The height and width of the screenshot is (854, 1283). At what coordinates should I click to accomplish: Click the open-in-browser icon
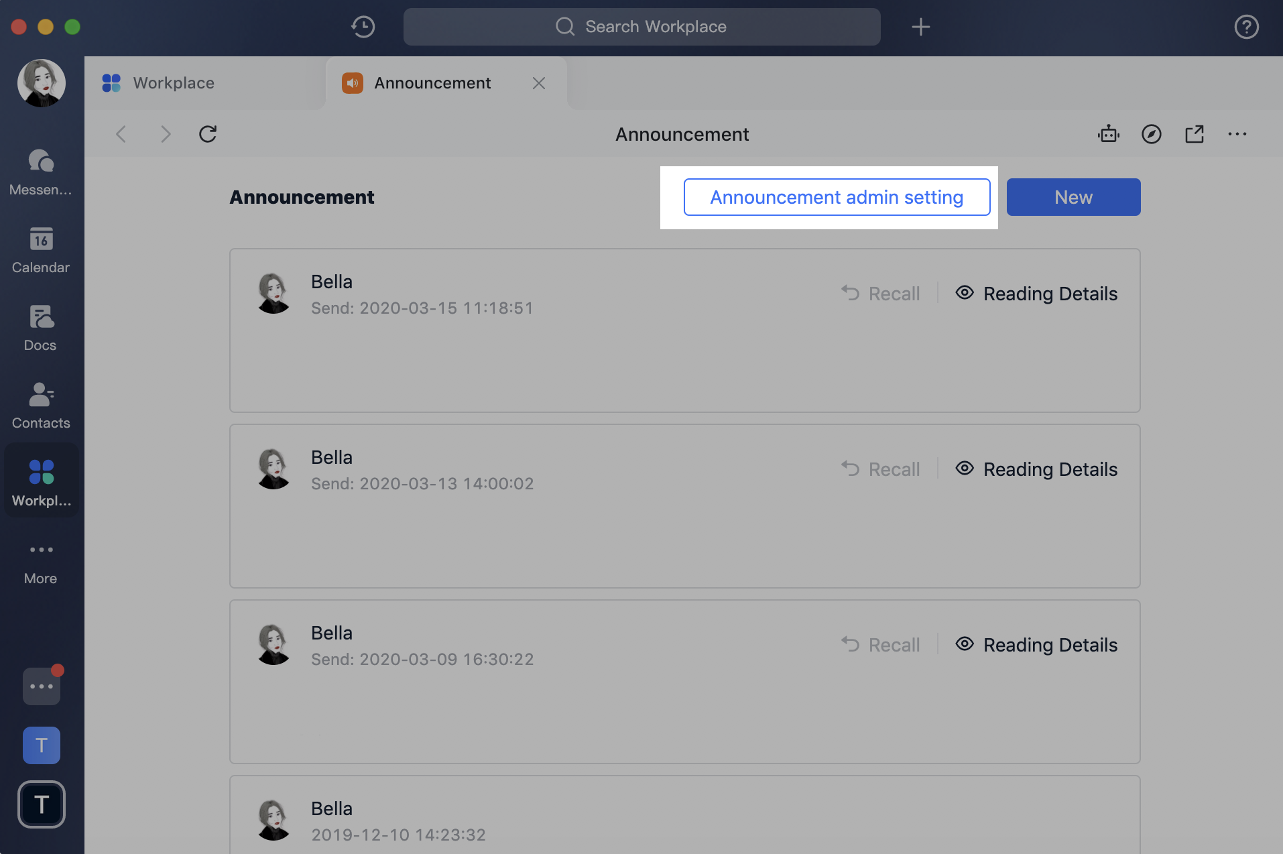click(x=1195, y=134)
